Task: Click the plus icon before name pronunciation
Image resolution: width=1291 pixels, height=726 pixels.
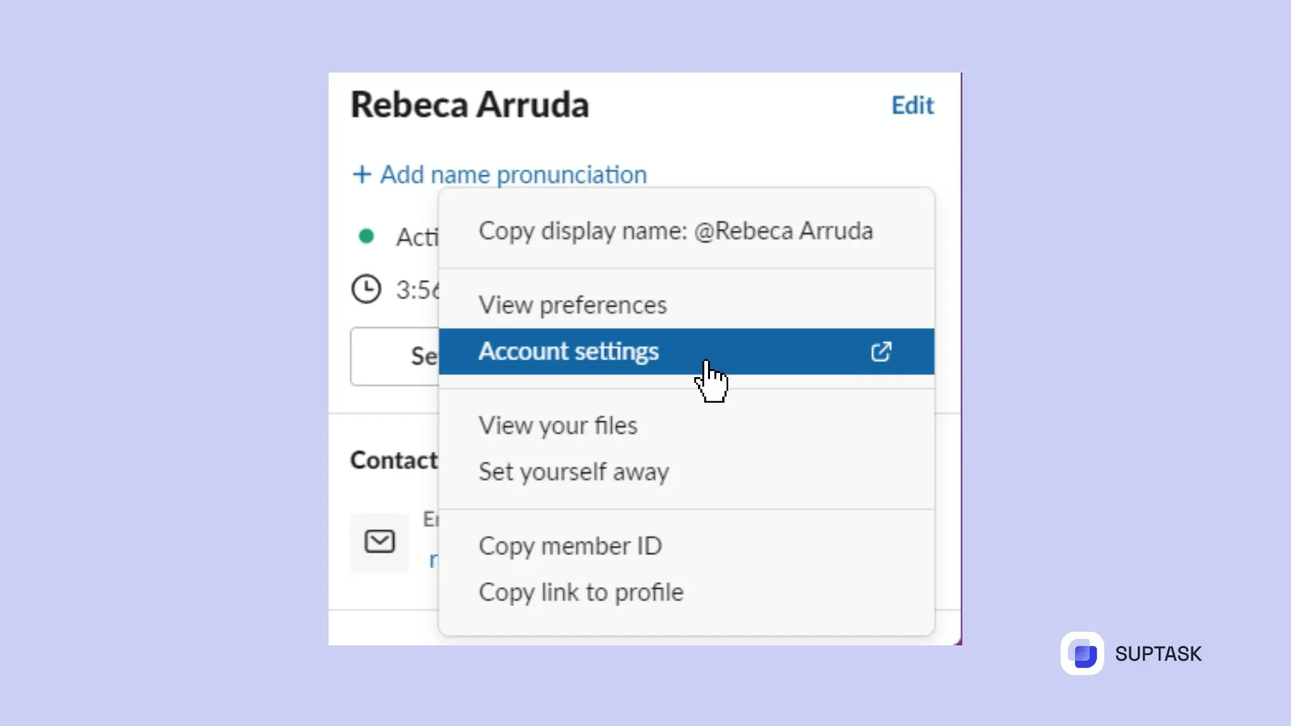Action: (x=362, y=174)
